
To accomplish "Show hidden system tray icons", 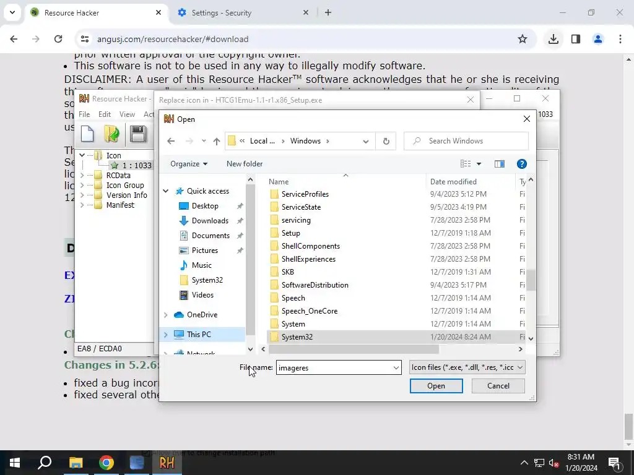I will 524,463.
